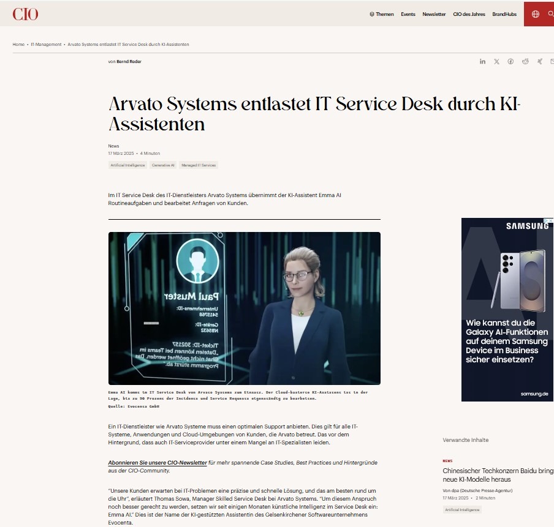Click the article title breadcrumb

[128, 45]
